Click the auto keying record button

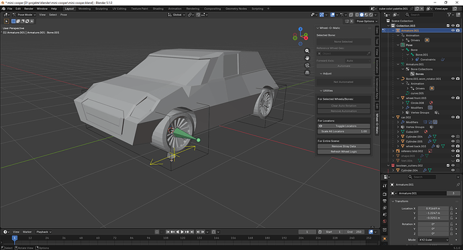click(x=157, y=232)
